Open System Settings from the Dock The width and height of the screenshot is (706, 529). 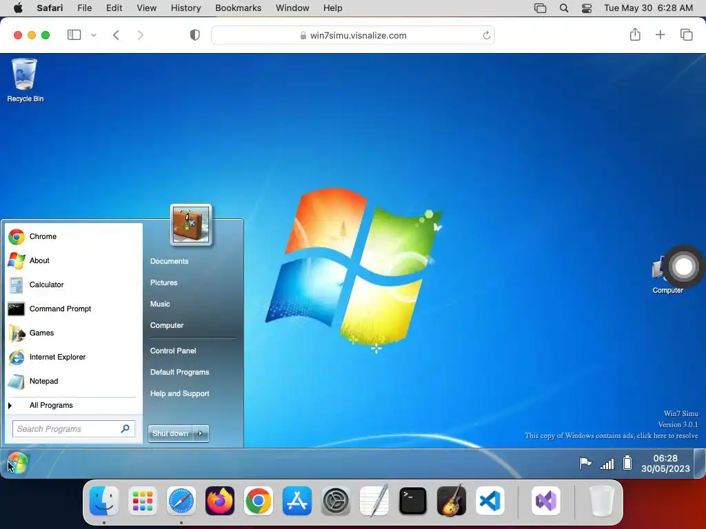(x=336, y=501)
